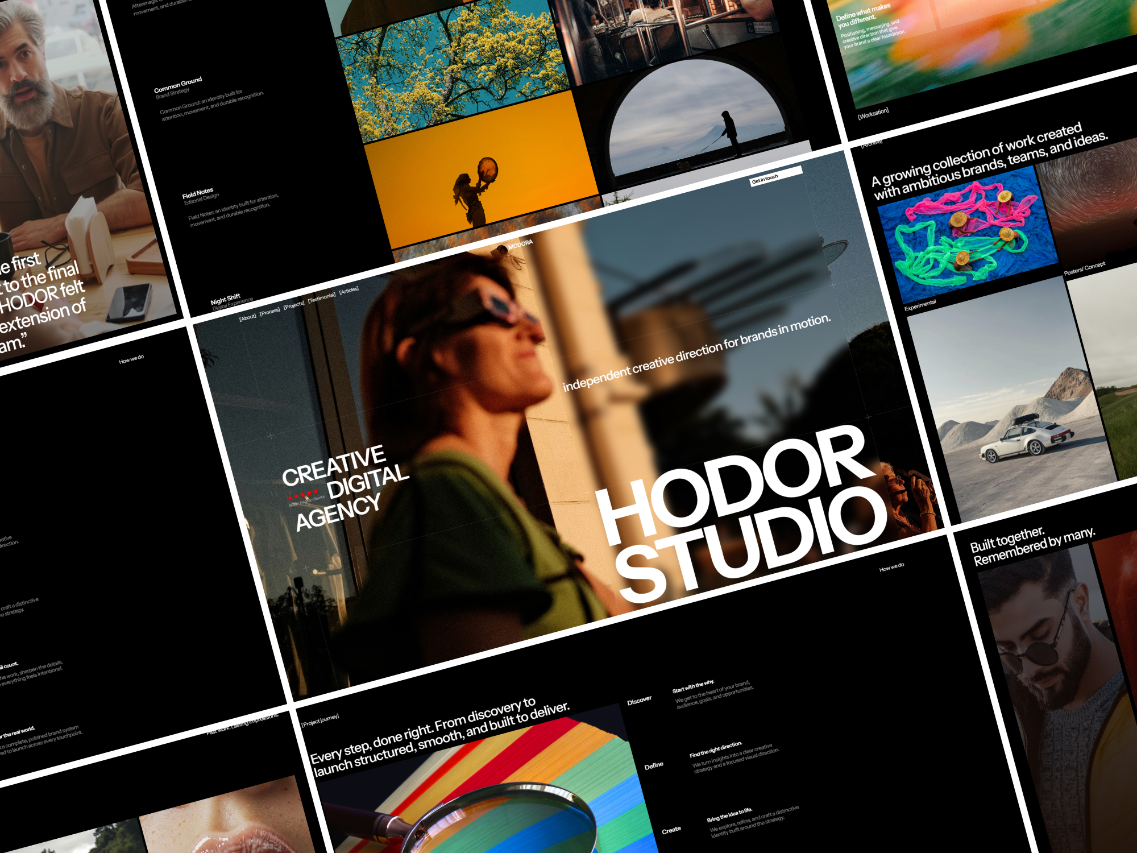This screenshot has width=1137, height=853.
Task: Click the 'Find the right direction.' heading
Action: click(x=716, y=750)
